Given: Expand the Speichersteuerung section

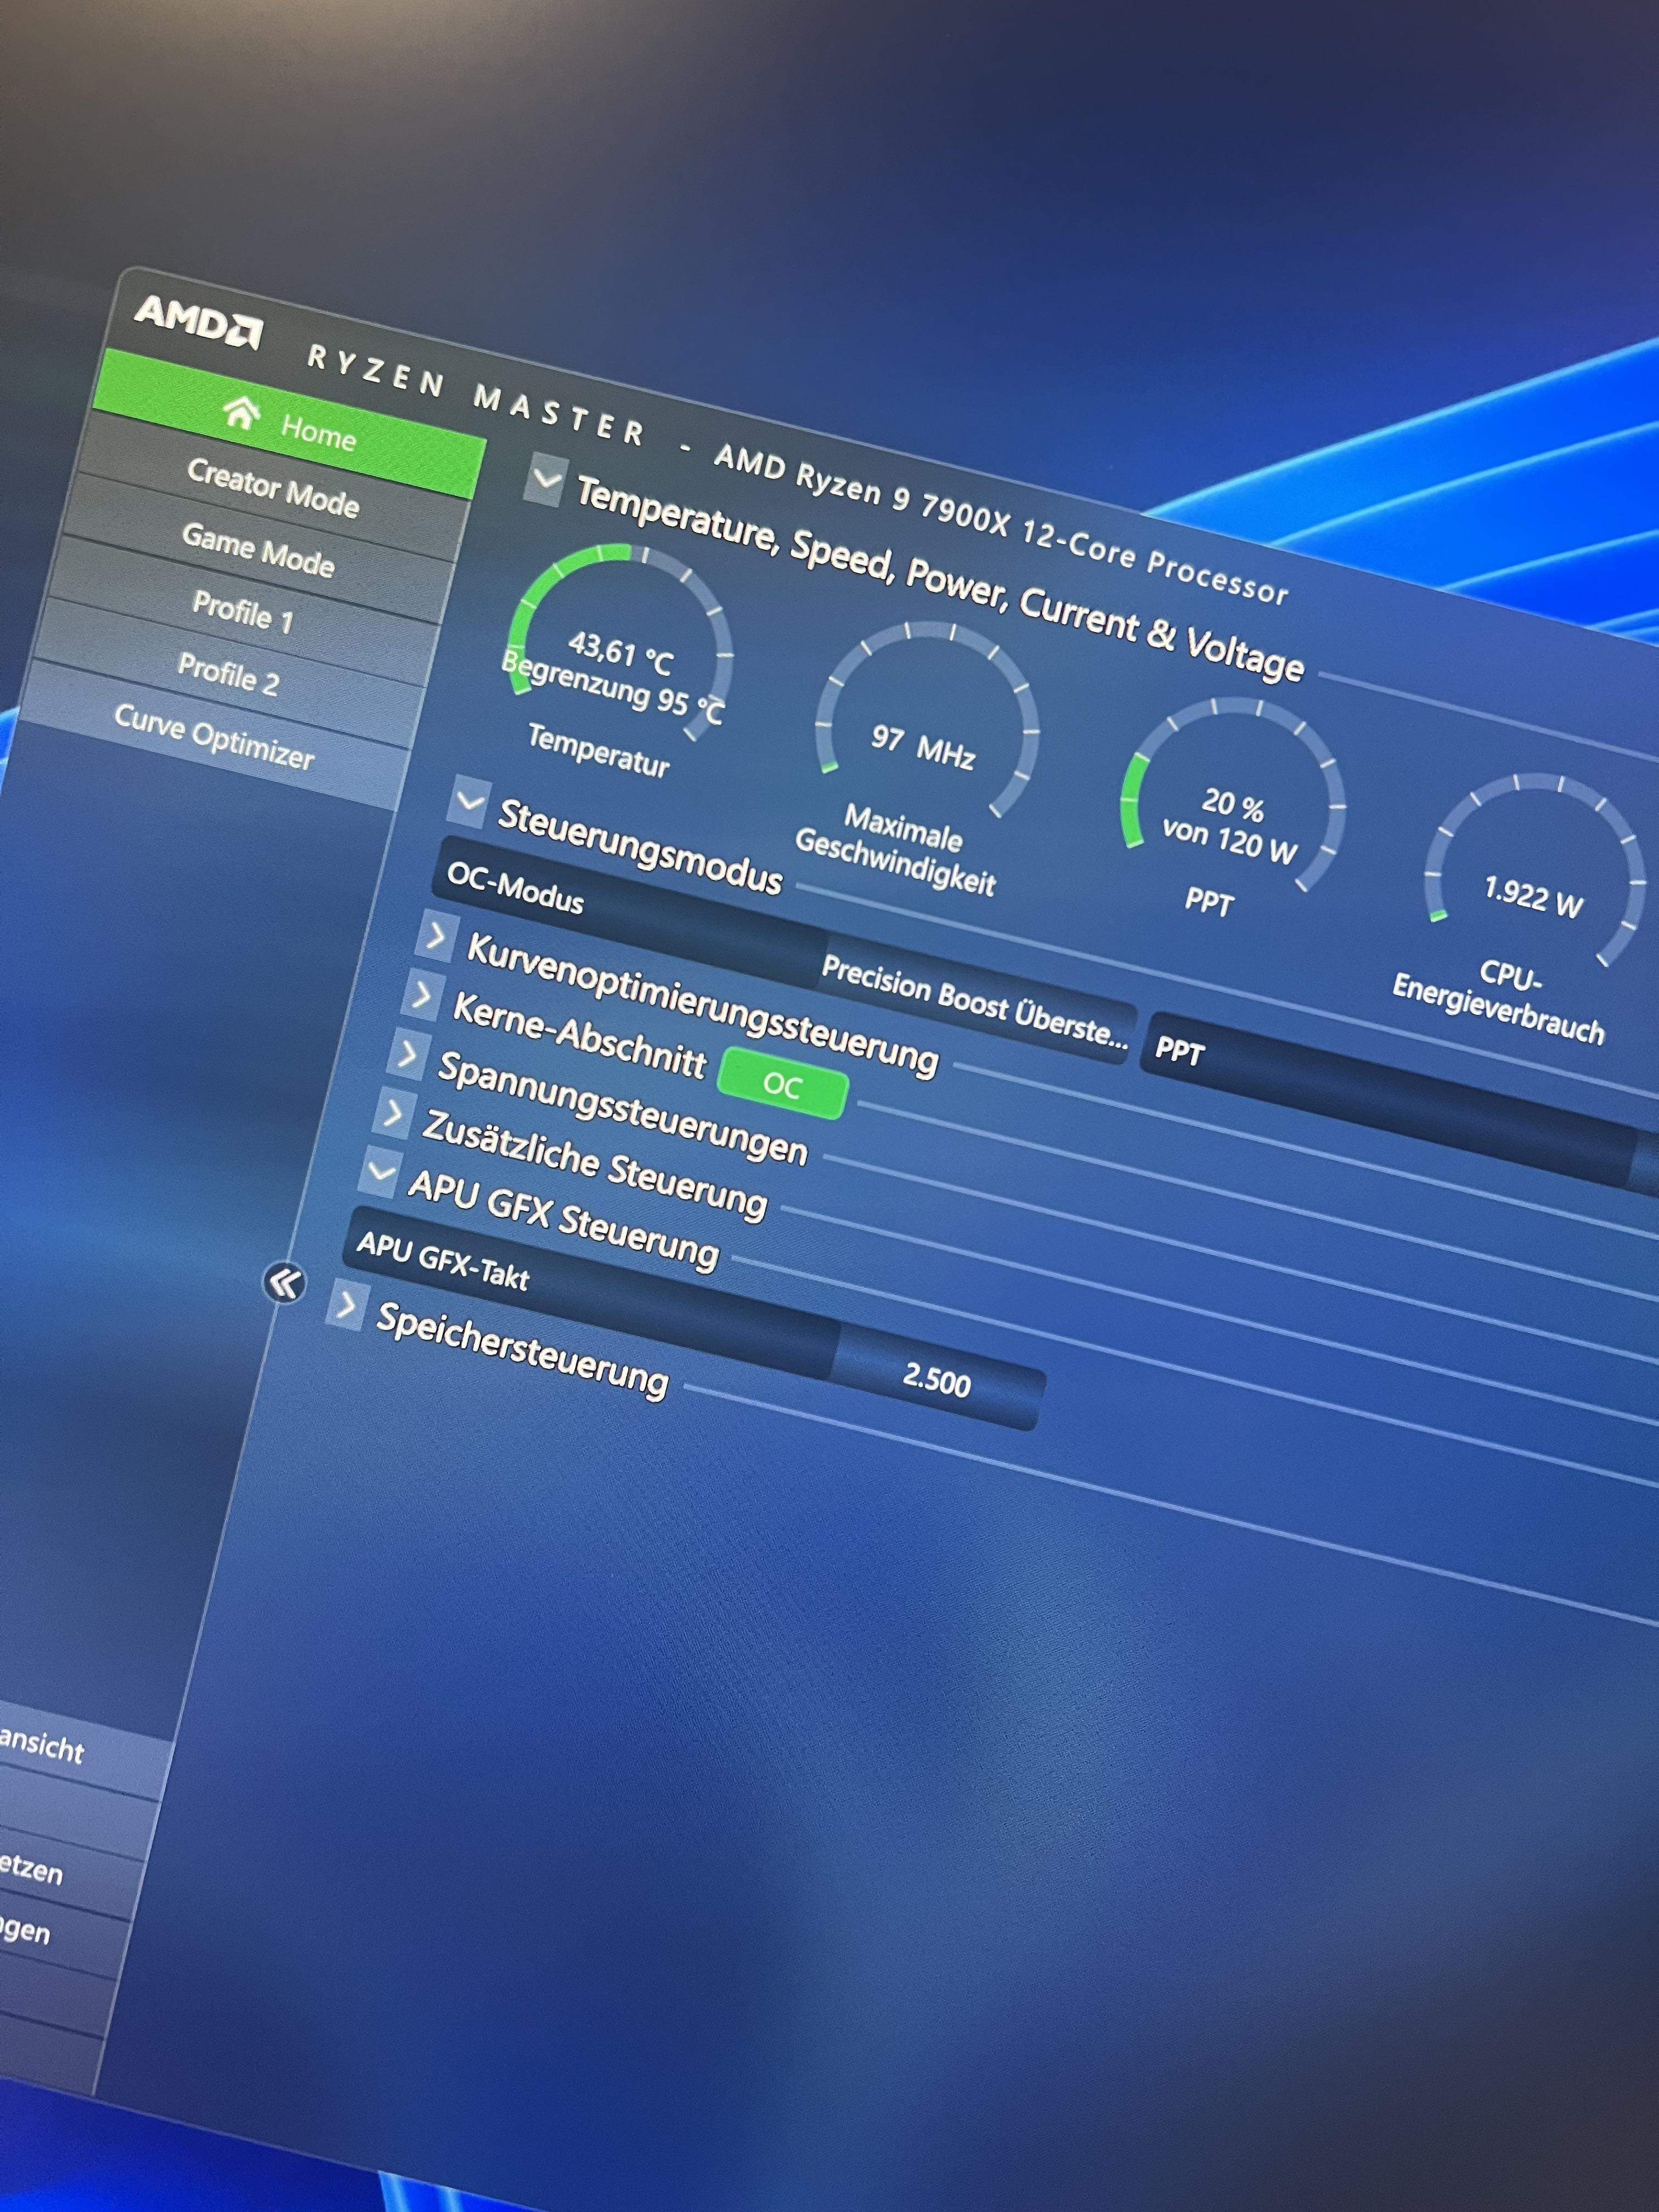Looking at the screenshot, I should click(346, 1304).
